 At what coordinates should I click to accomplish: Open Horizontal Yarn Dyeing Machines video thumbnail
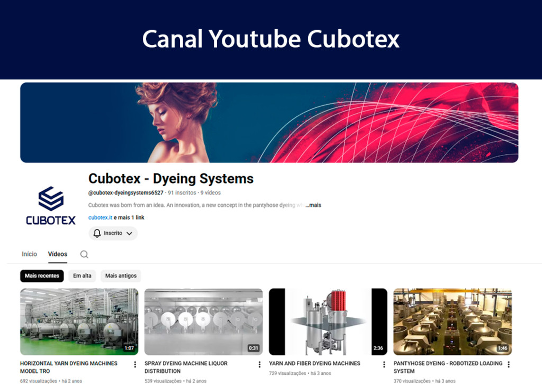(x=79, y=322)
